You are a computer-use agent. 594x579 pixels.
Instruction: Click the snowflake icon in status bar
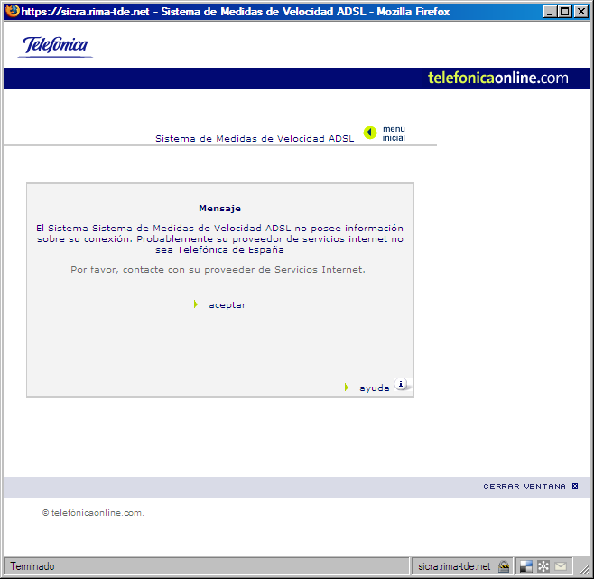coord(543,566)
